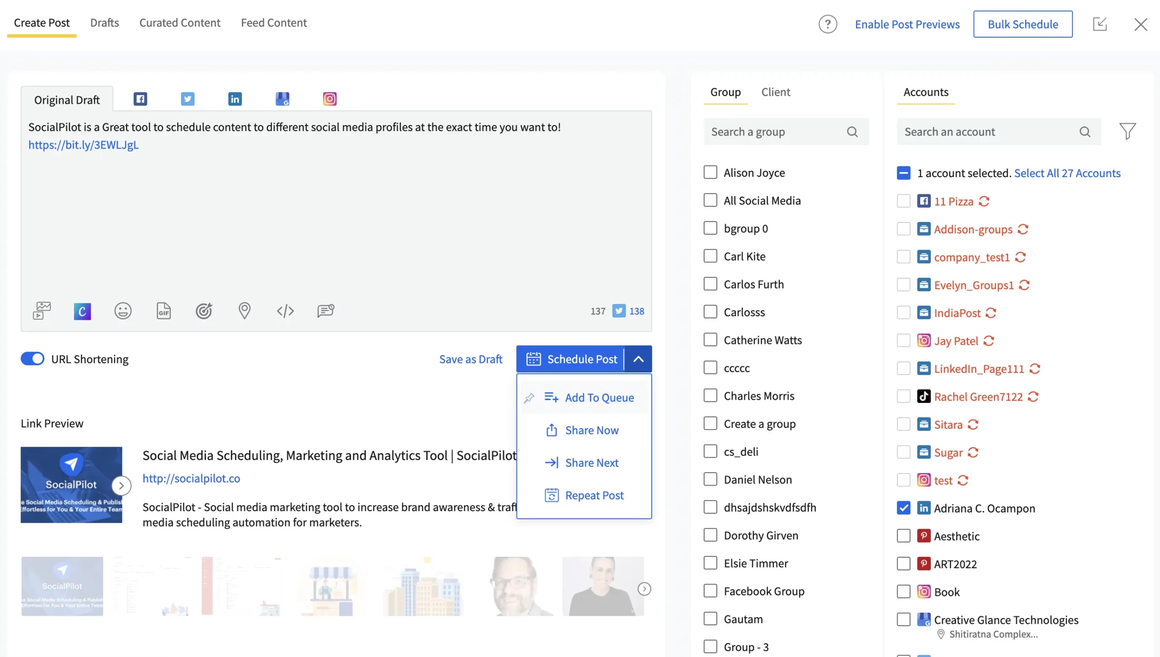Reconnect the Sugar account
The image size is (1160, 657).
[973, 452]
